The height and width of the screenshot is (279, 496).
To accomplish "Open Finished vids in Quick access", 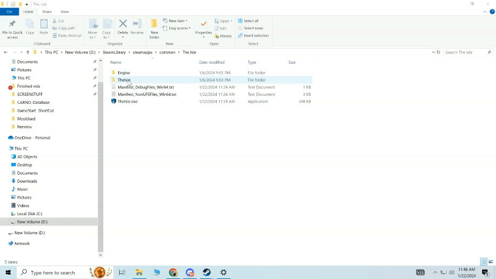I will tap(28, 86).
